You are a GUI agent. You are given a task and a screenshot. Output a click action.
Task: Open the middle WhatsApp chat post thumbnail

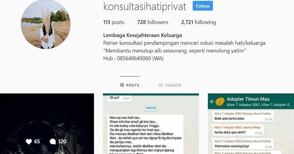point(151,124)
